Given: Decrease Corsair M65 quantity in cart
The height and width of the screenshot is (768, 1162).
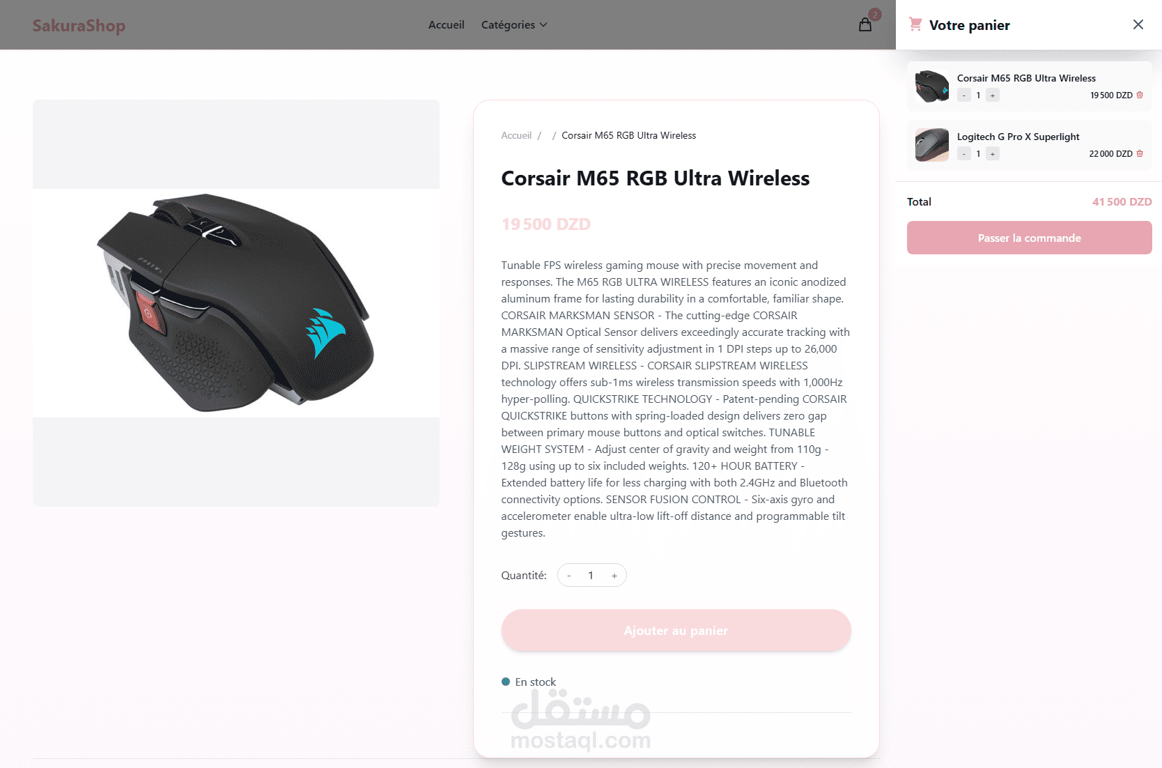Looking at the screenshot, I should pyautogui.click(x=964, y=95).
